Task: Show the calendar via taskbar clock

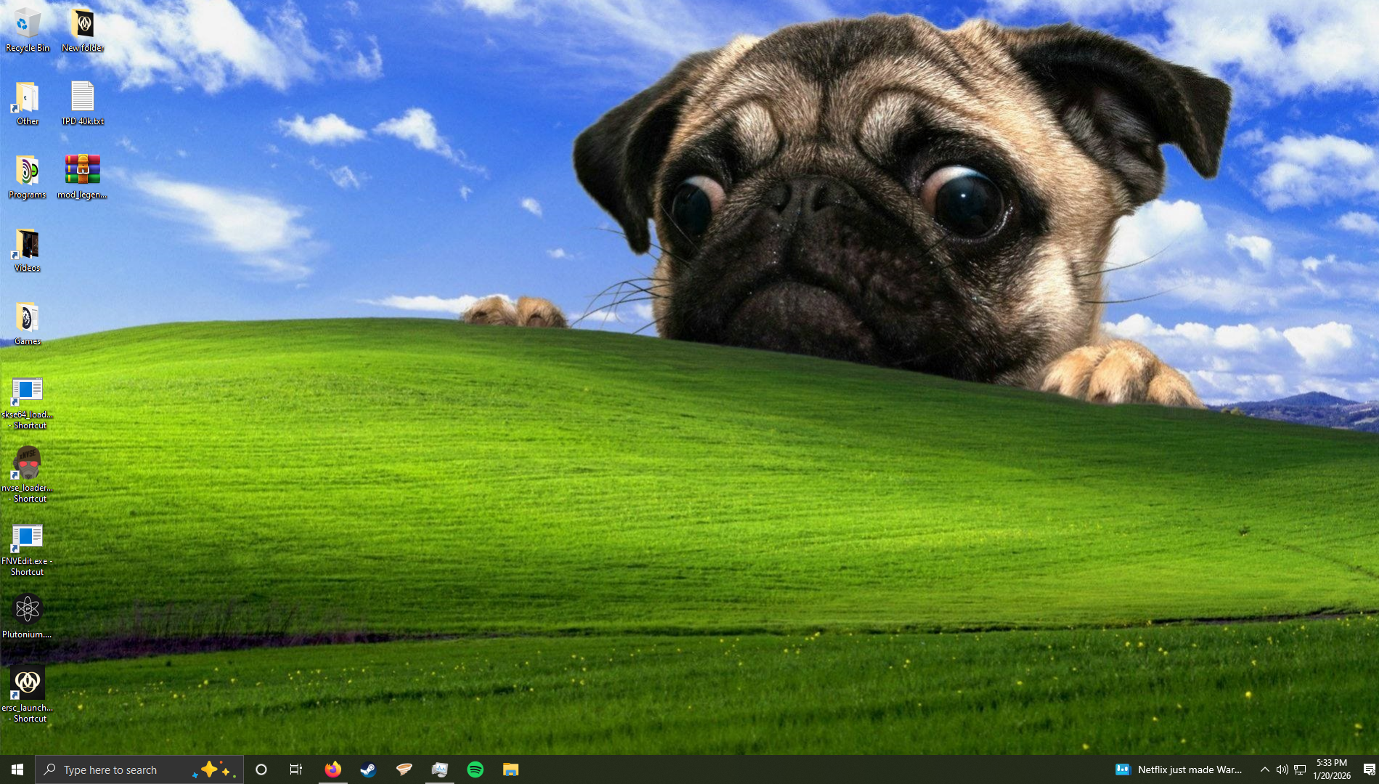Action: 1331,769
